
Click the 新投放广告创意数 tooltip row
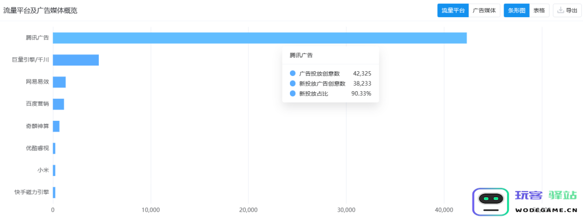[x=330, y=84]
